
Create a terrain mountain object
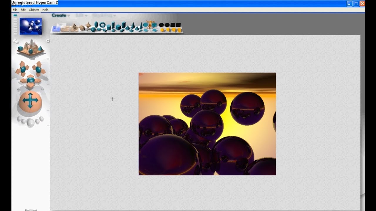(x=74, y=27)
